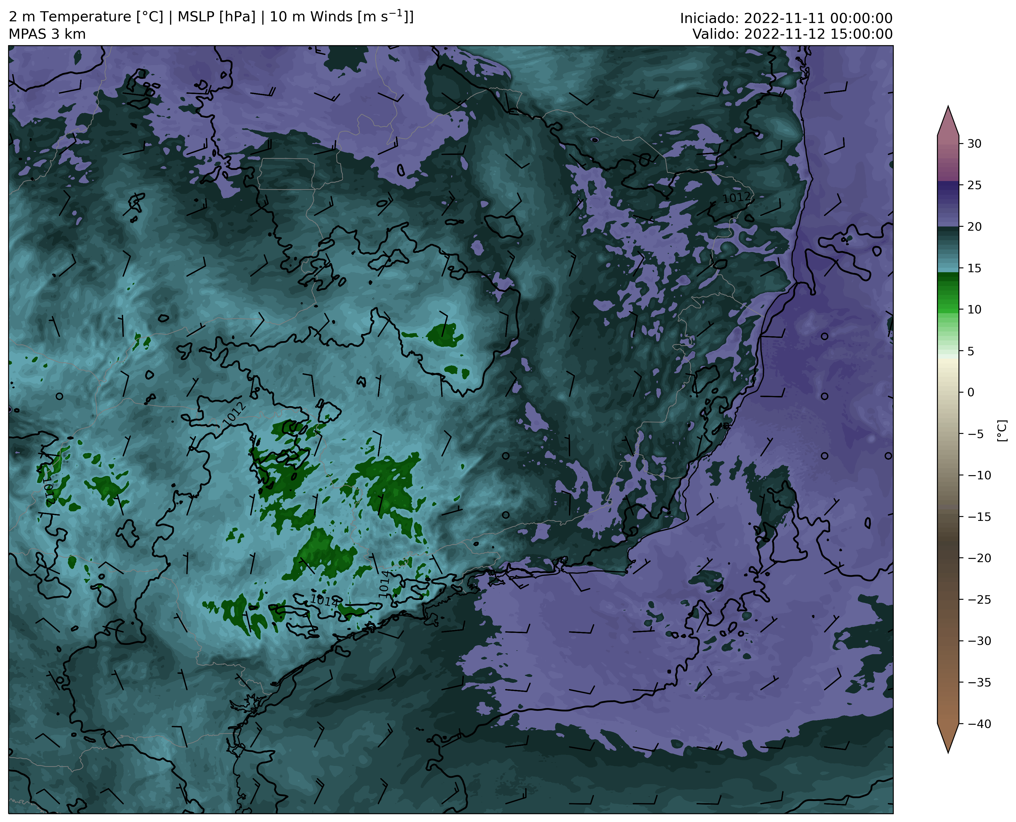Click the "MPAS 3 km" model label

tap(47, 34)
